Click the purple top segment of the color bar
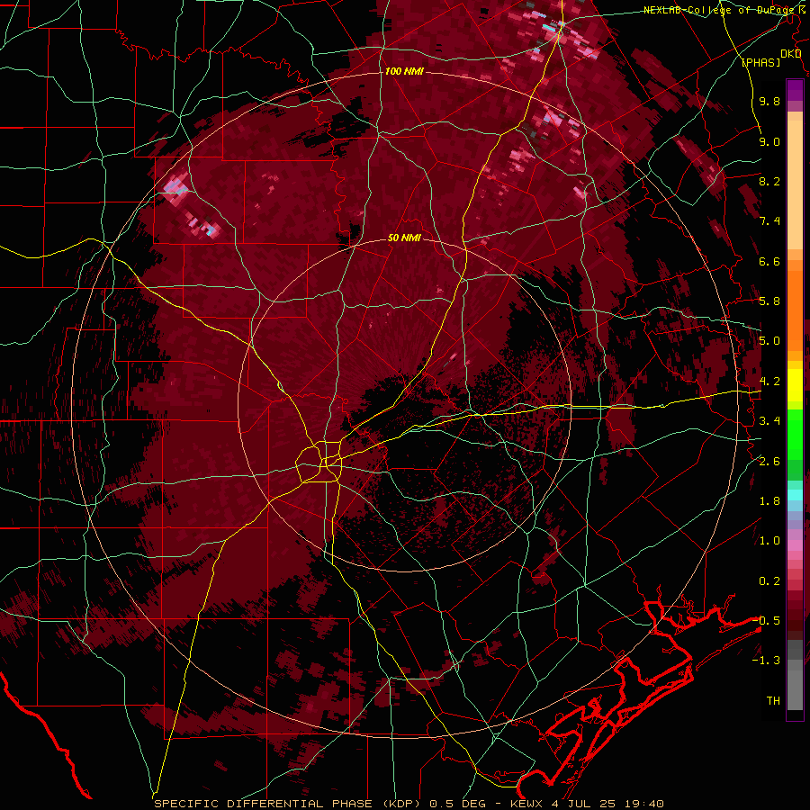The height and width of the screenshot is (810, 810). 795,90
